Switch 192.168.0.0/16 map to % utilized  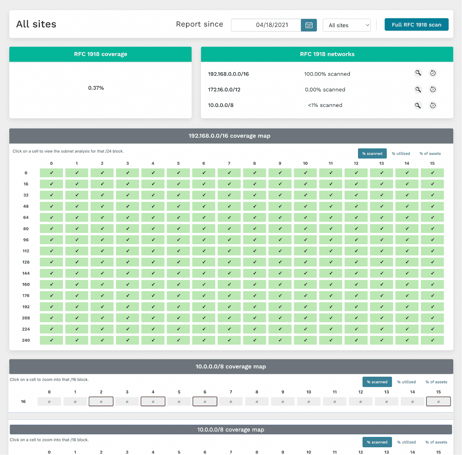click(401, 153)
